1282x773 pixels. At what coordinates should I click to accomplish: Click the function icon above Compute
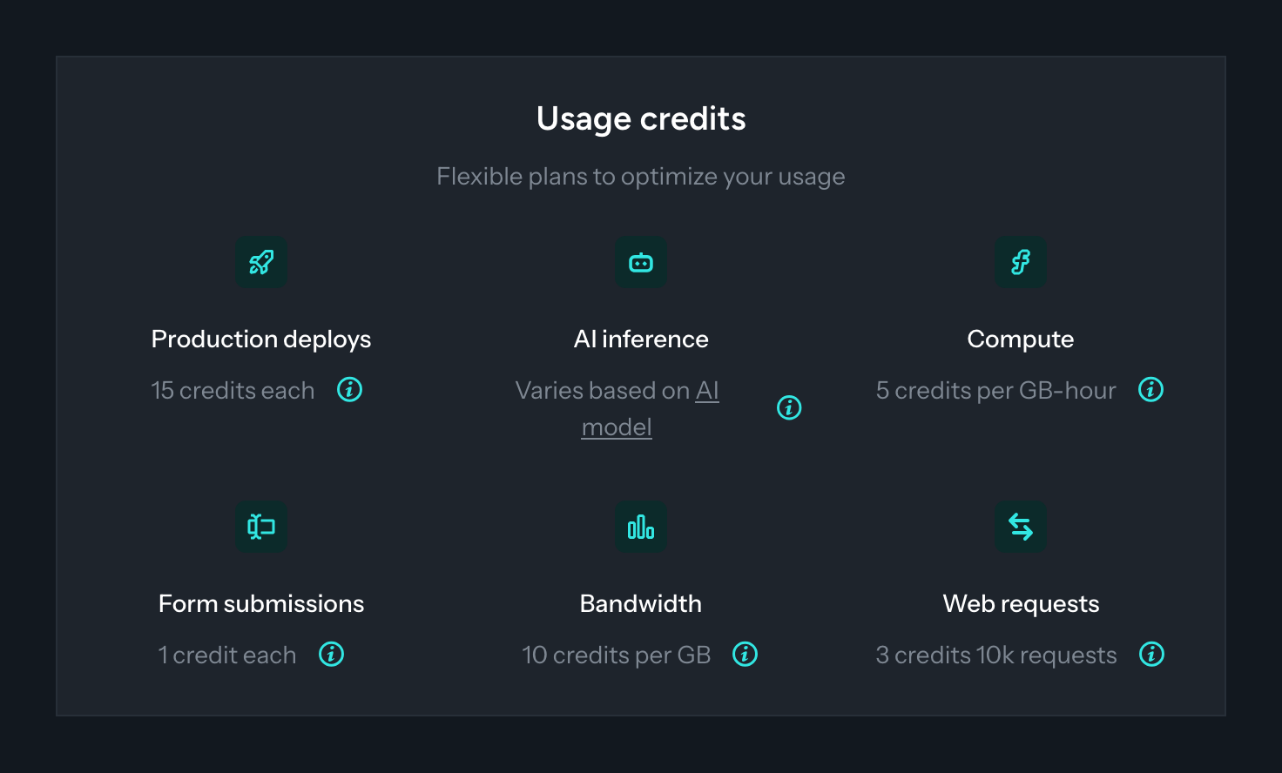click(1021, 262)
